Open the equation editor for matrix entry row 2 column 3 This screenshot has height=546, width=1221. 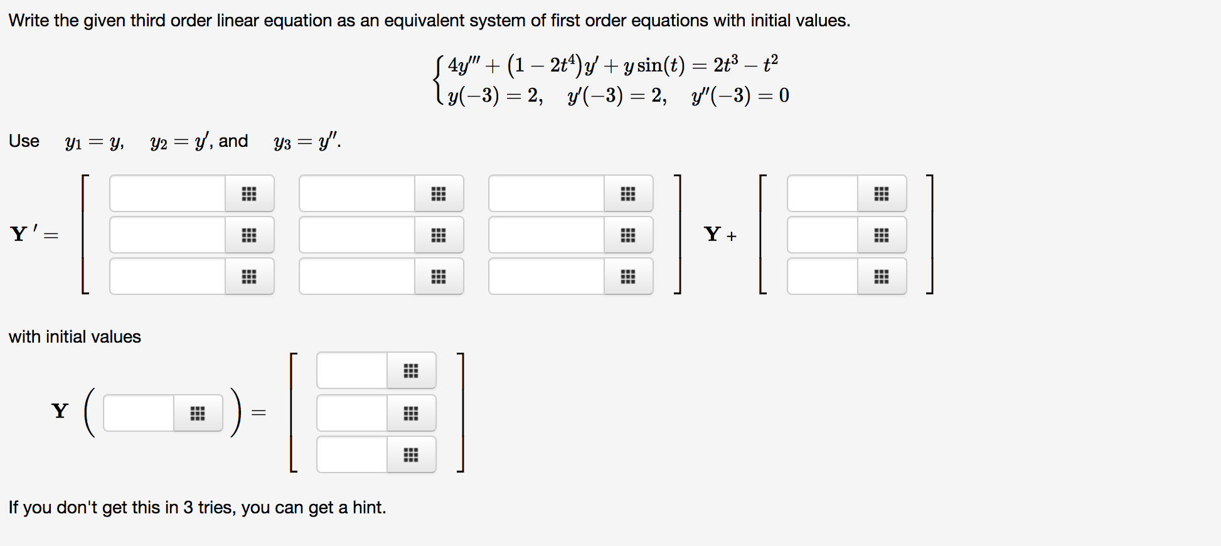[627, 235]
